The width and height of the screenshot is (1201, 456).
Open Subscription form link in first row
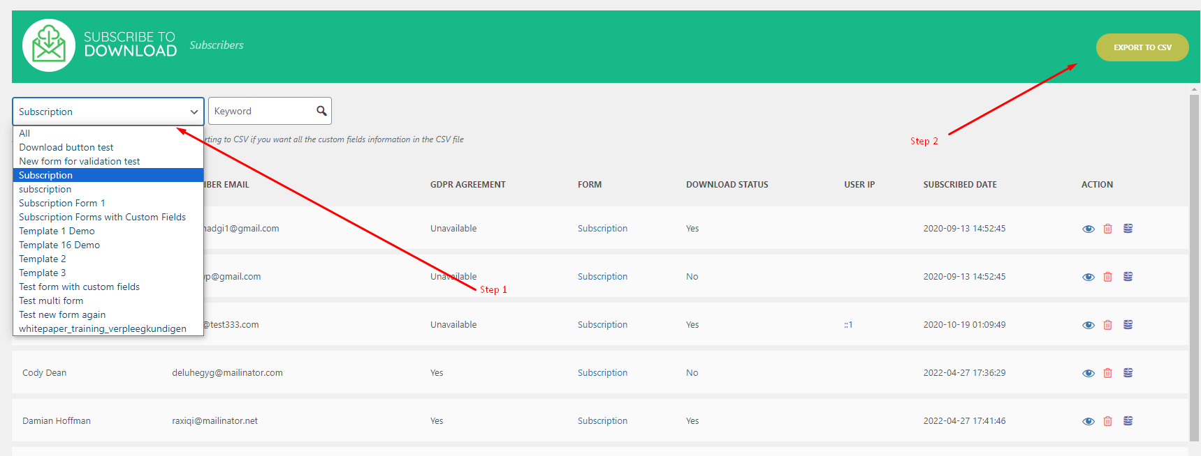[x=602, y=229]
